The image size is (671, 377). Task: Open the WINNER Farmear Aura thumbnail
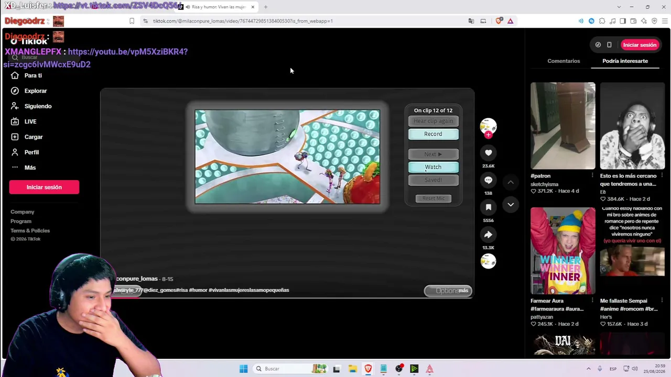pos(562,251)
